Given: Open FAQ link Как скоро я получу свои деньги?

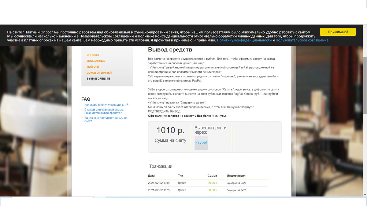Looking at the screenshot, I should coord(106,105).
